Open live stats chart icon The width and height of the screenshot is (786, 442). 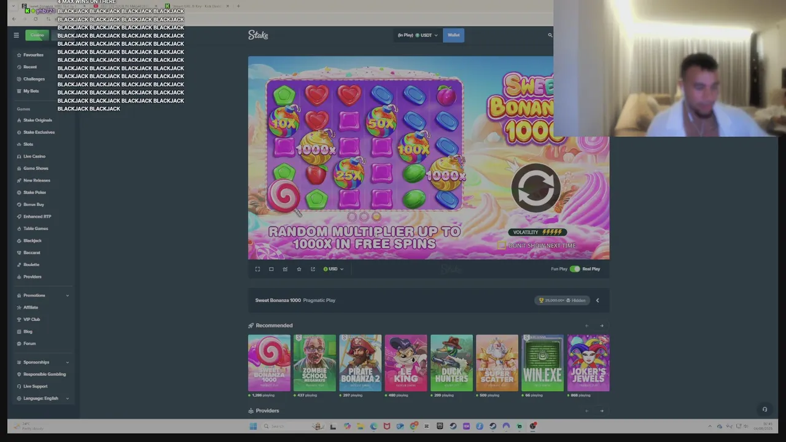click(285, 269)
